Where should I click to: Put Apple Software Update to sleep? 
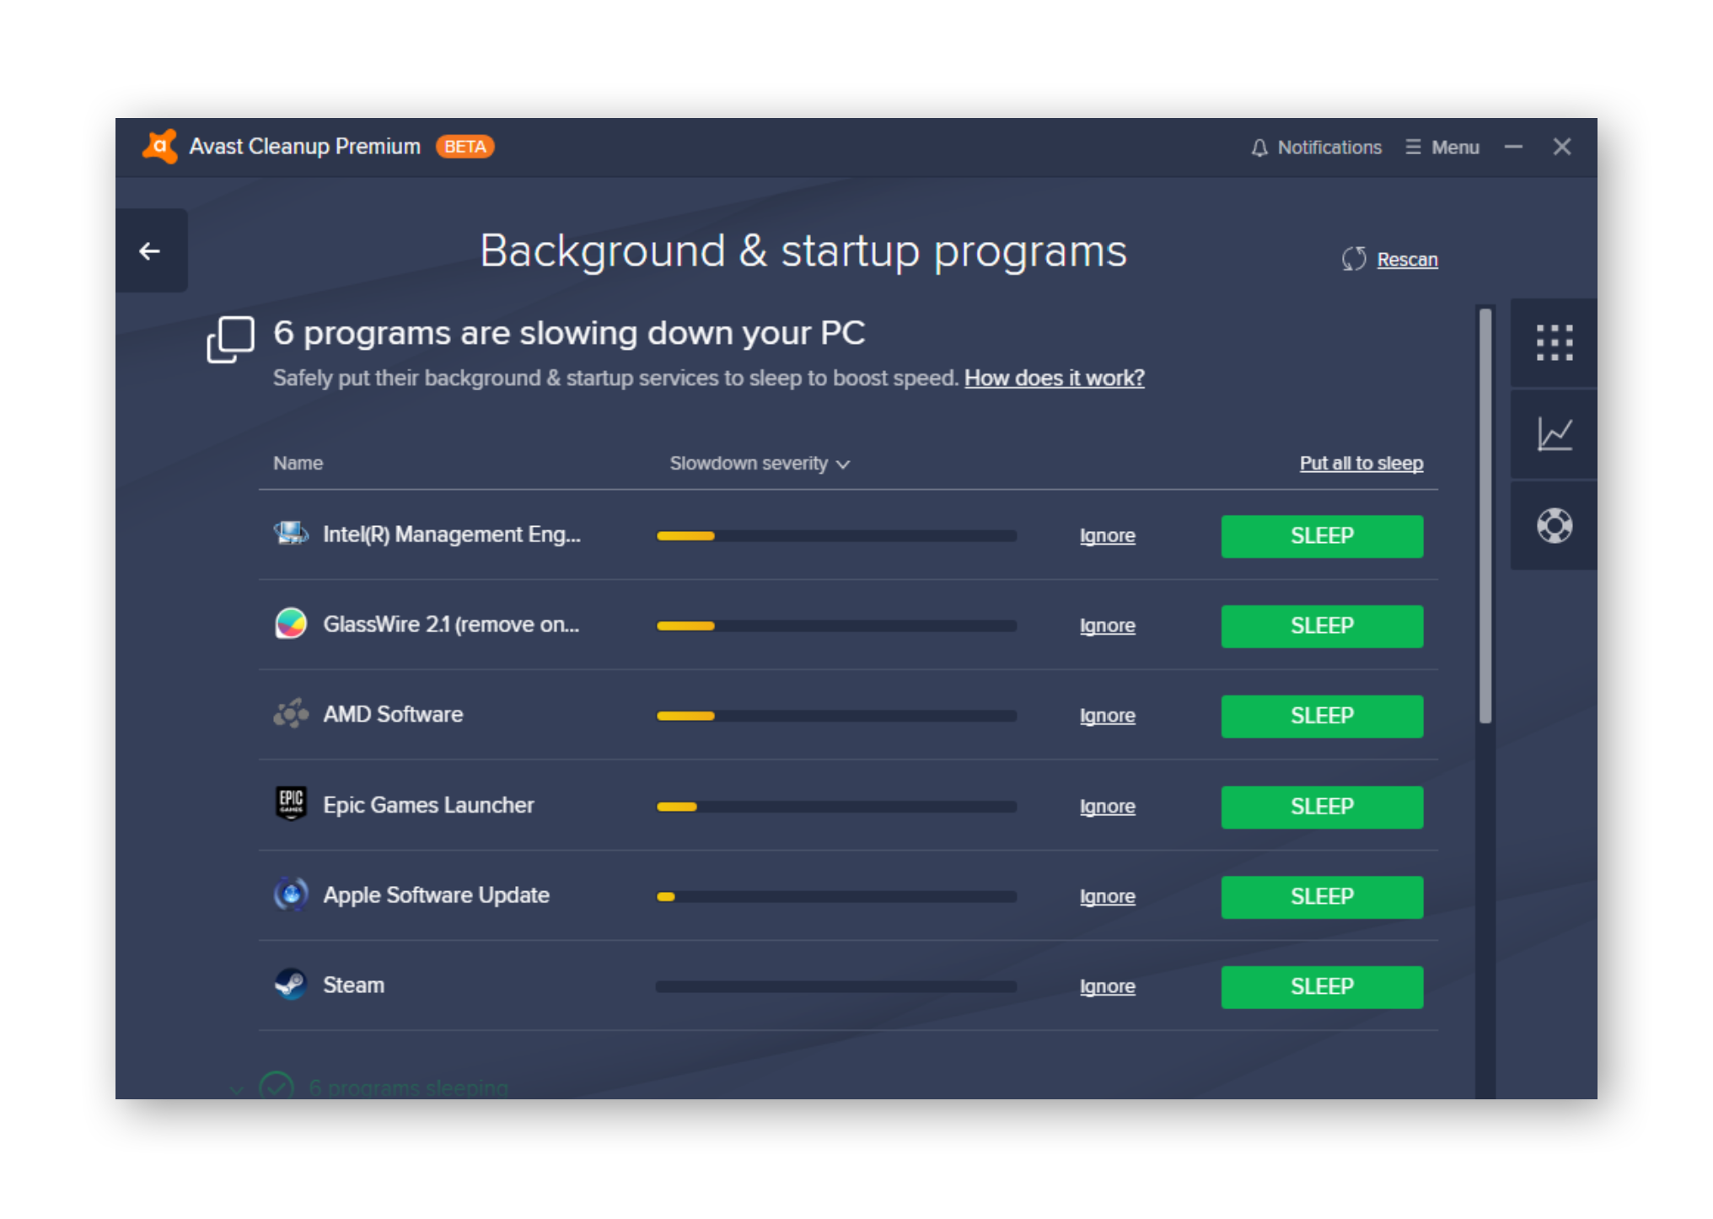pyautogui.click(x=1322, y=897)
